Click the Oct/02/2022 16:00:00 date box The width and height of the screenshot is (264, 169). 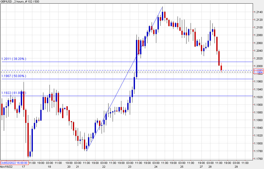coord(14,163)
